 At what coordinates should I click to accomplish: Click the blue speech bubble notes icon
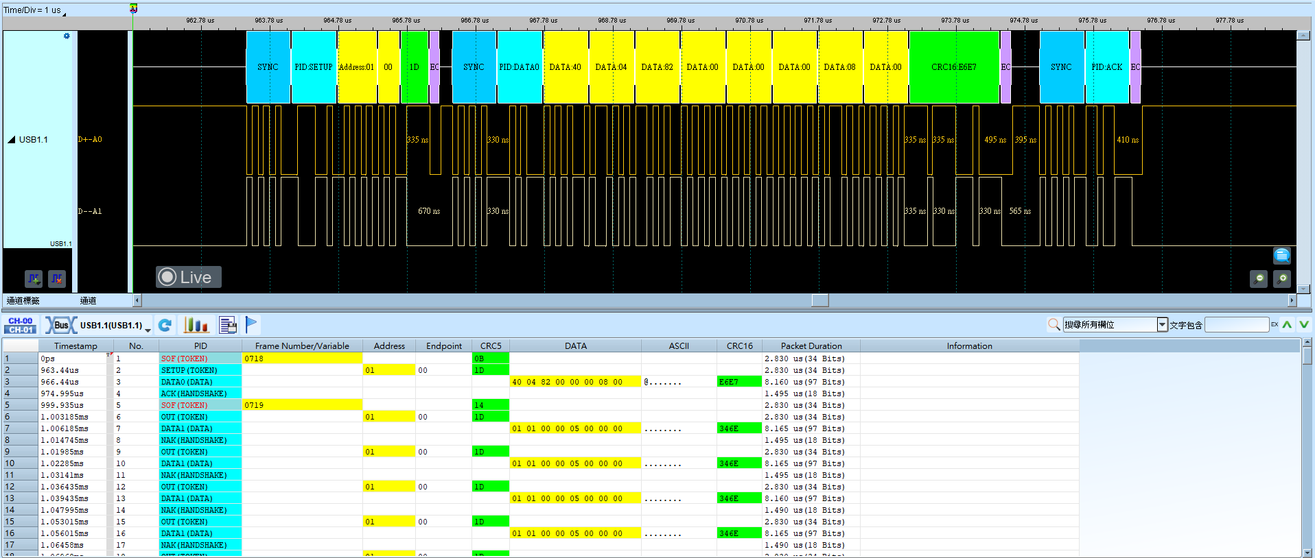click(1281, 256)
